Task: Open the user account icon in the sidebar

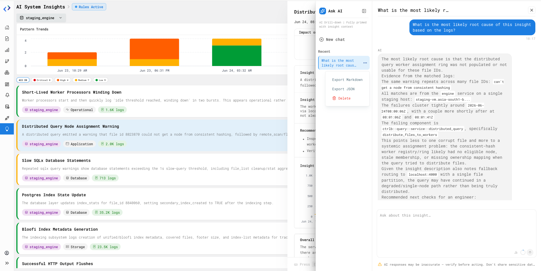Action: tap(7, 253)
